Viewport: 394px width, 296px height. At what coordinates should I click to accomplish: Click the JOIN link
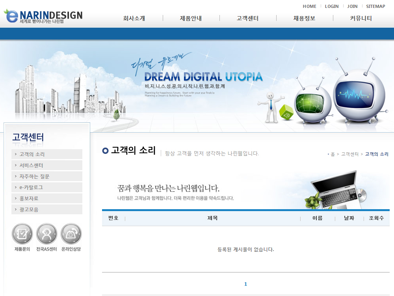[352, 6]
